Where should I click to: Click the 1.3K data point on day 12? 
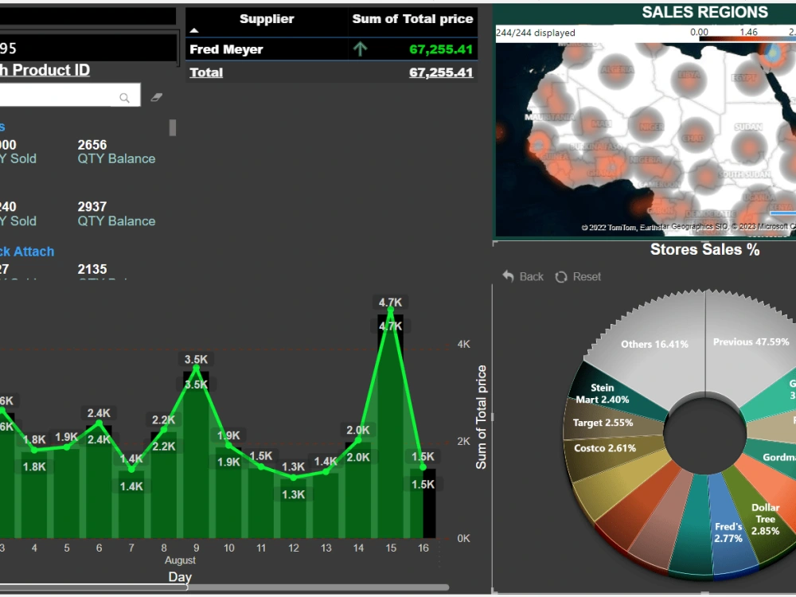294,478
